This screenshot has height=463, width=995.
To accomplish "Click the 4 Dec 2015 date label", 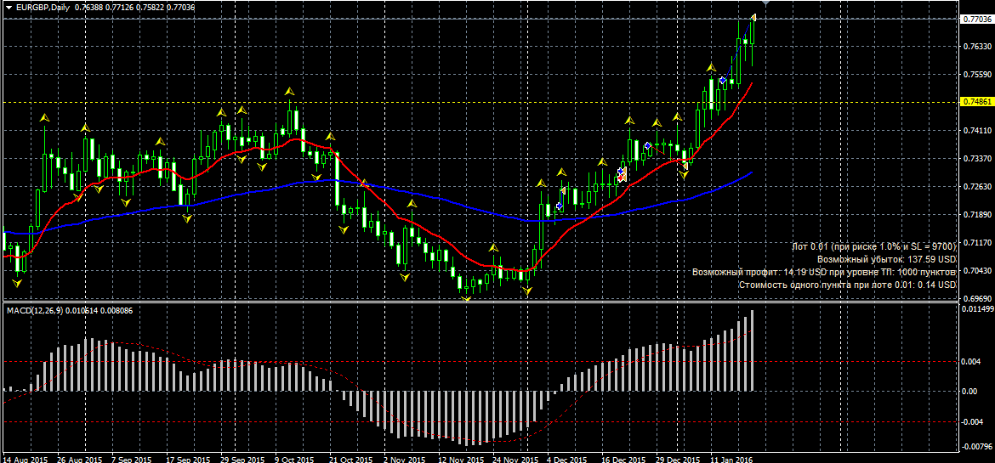I will 566,459.
